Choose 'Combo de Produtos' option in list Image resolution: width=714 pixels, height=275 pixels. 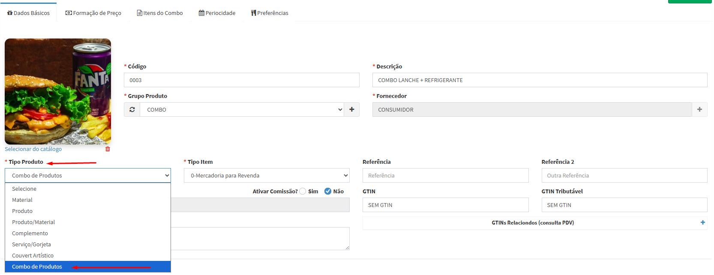[x=37, y=267]
